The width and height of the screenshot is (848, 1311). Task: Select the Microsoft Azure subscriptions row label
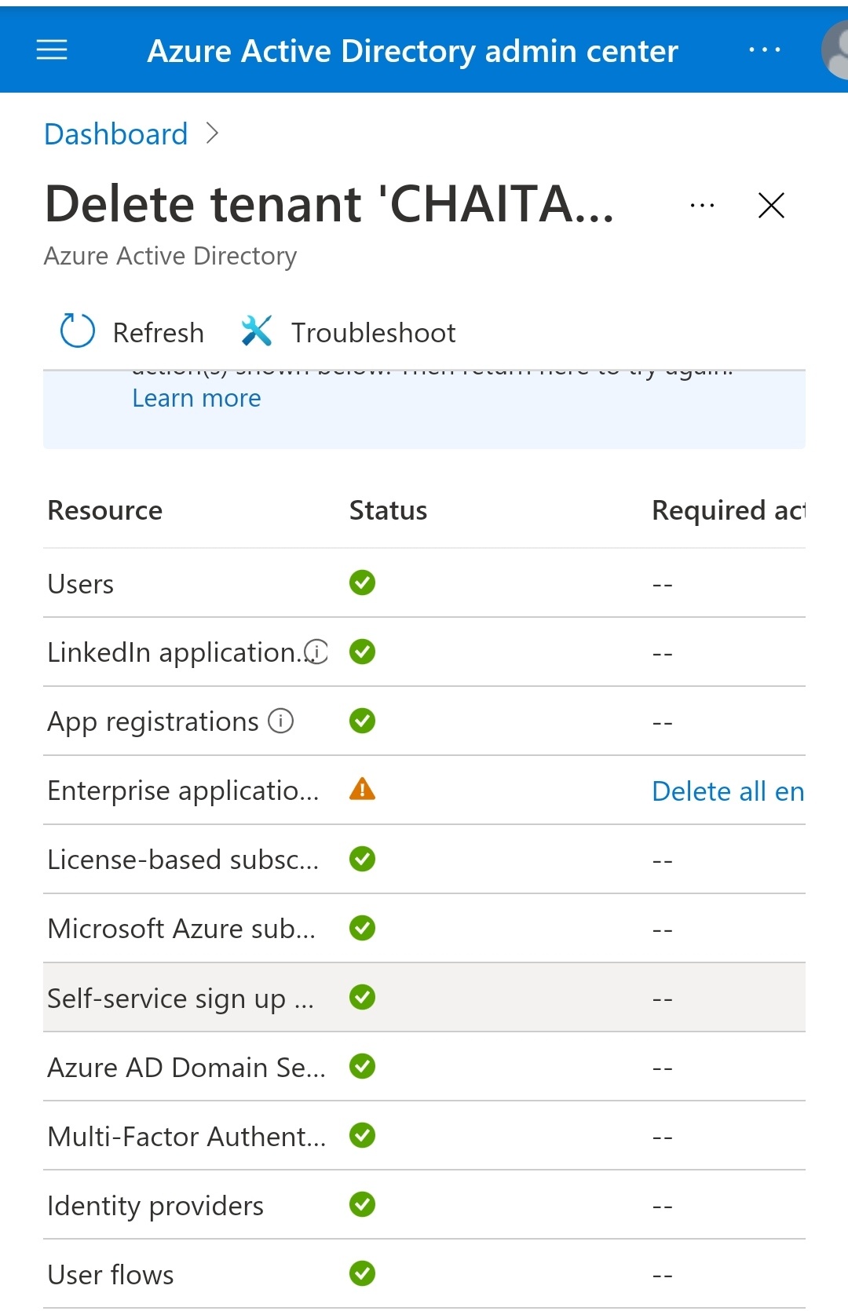181,929
